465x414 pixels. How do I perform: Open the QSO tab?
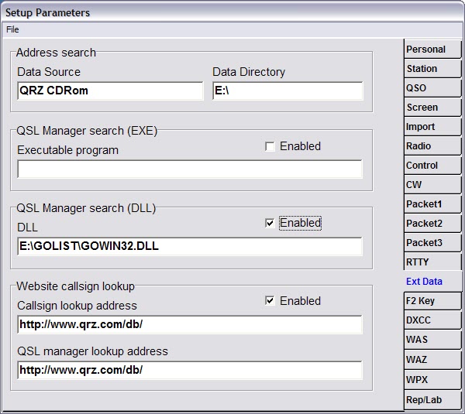(432, 87)
